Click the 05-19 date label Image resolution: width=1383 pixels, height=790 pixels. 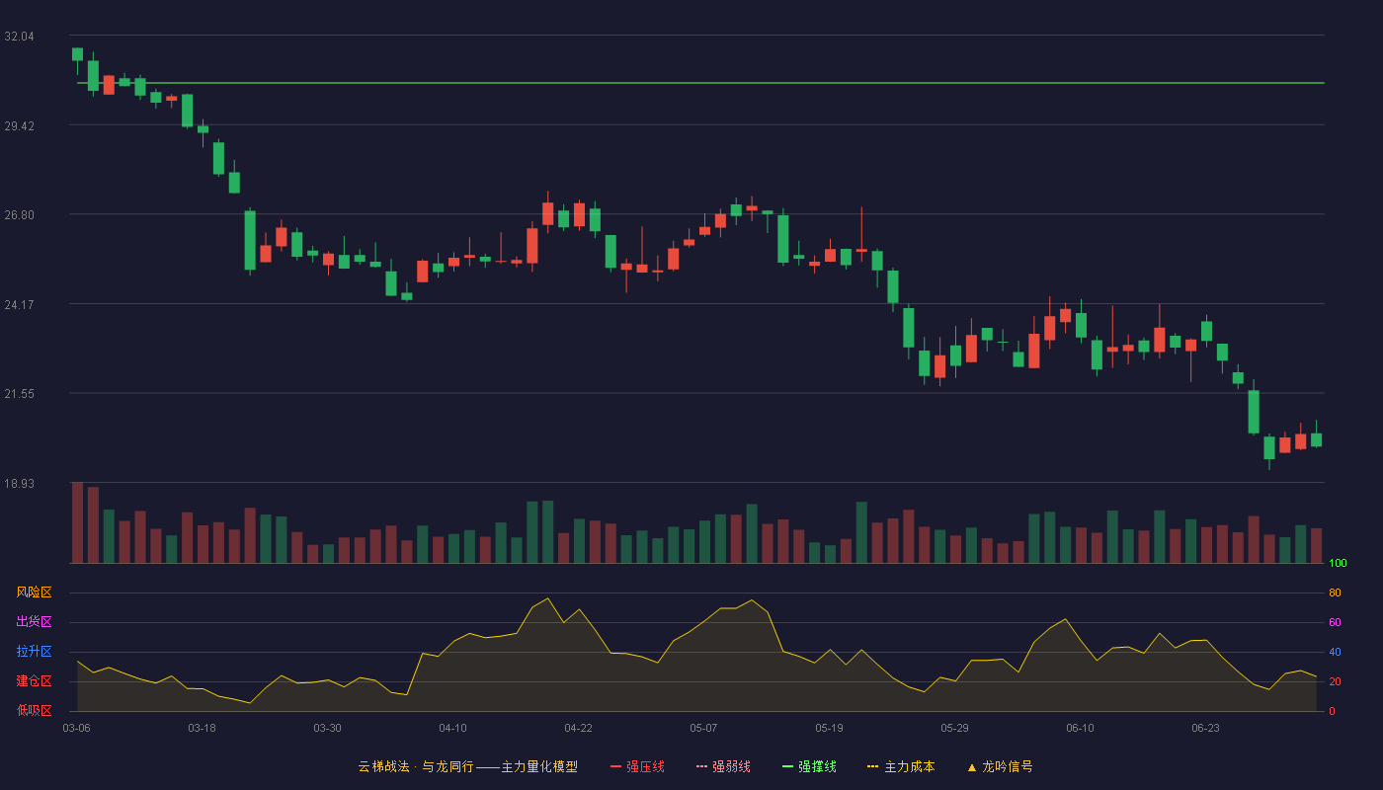click(x=829, y=728)
